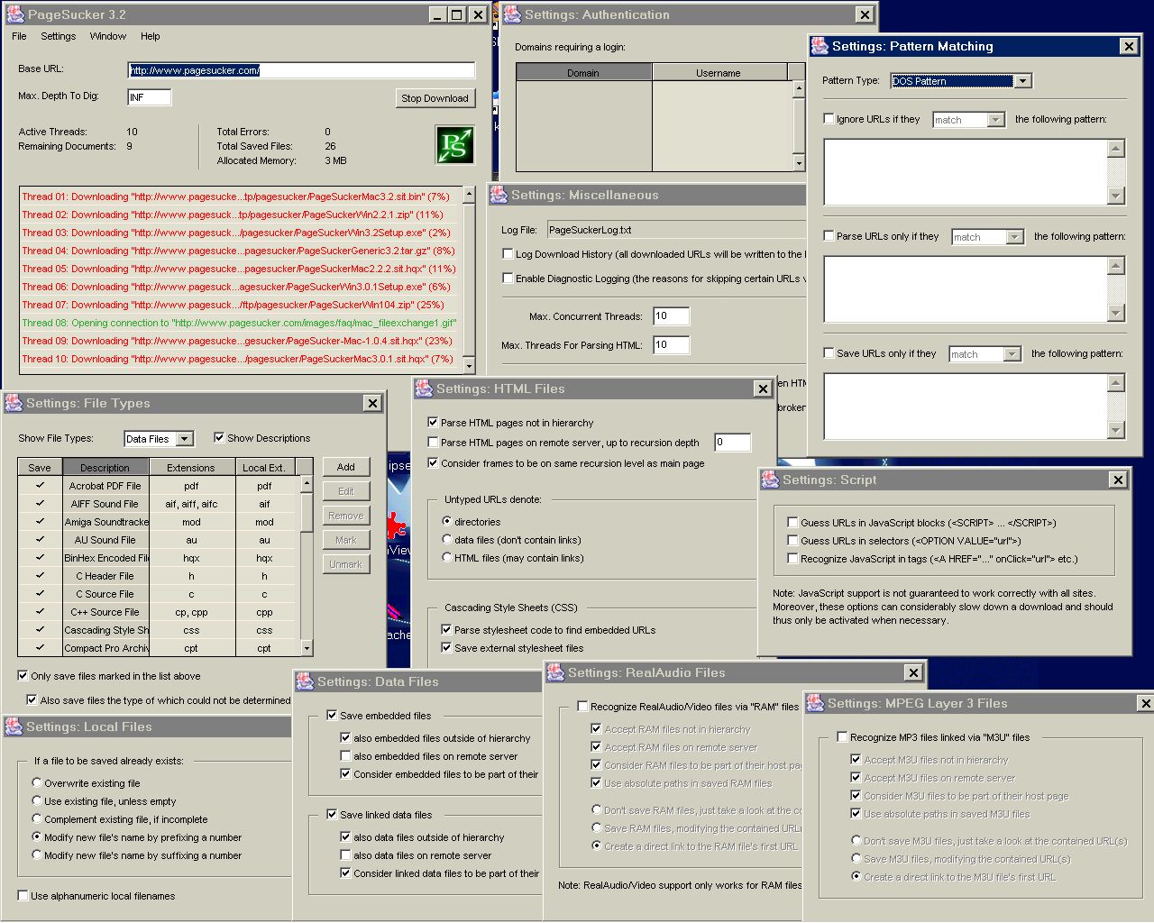Image resolution: width=1154 pixels, height=923 pixels.
Task: Click the Settings: Local Files window icon
Action: coord(14,727)
